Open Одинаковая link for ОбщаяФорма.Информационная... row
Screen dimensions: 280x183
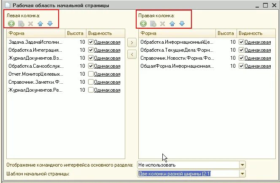(258, 66)
